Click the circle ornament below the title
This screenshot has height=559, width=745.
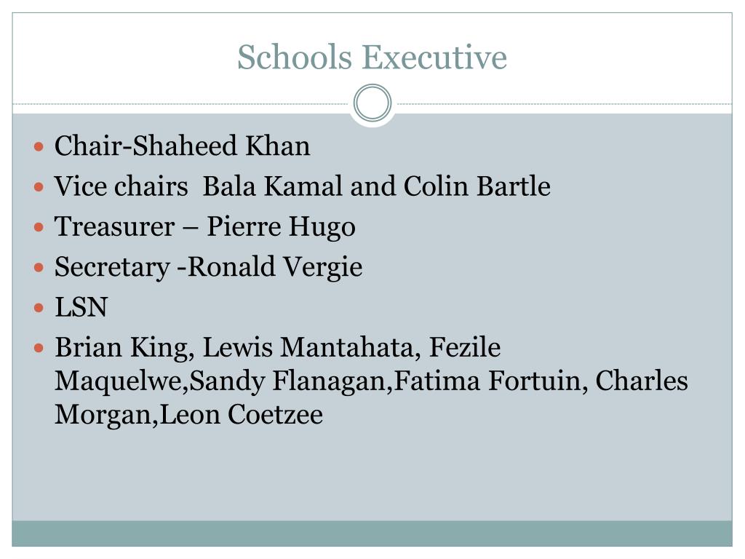point(372,103)
